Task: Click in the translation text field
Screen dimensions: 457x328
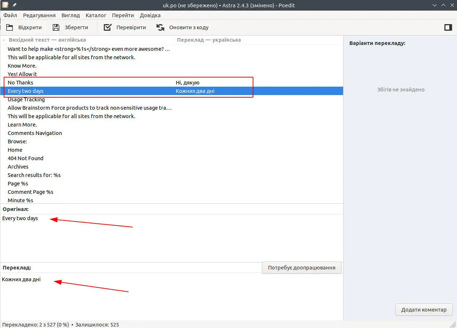Action: pyautogui.click(x=171, y=296)
